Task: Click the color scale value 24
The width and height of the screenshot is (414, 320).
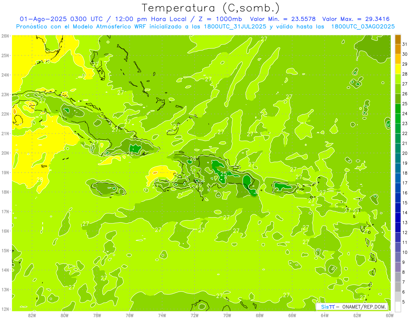Action: click(405, 114)
